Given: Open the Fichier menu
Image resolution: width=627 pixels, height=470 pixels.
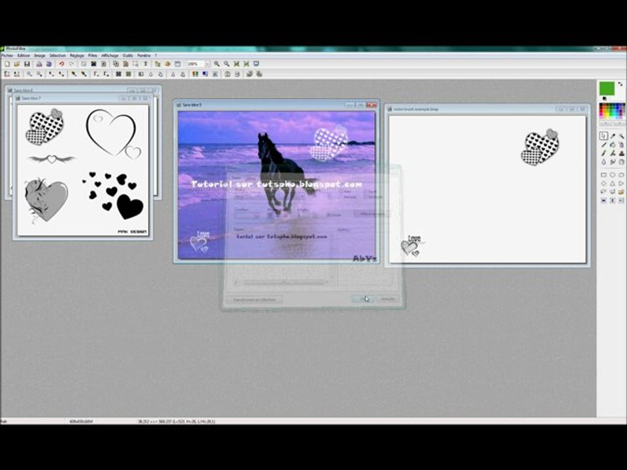Looking at the screenshot, I should coord(7,55).
